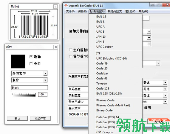Enable the 叠印 overprint checkbox
The width and height of the screenshot is (170, 134).
(x=31, y=64)
